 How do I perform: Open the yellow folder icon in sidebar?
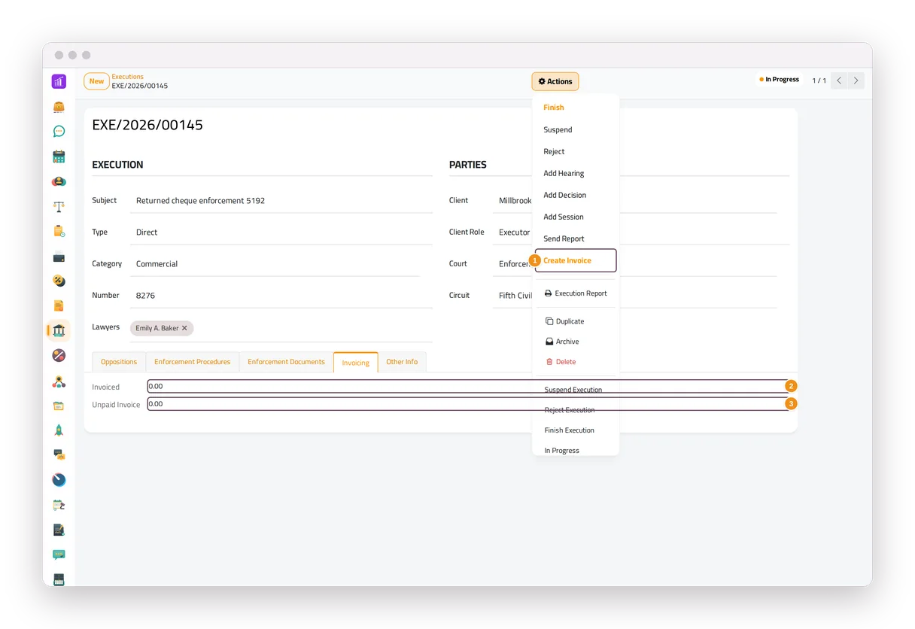click(x=59, y=406)
